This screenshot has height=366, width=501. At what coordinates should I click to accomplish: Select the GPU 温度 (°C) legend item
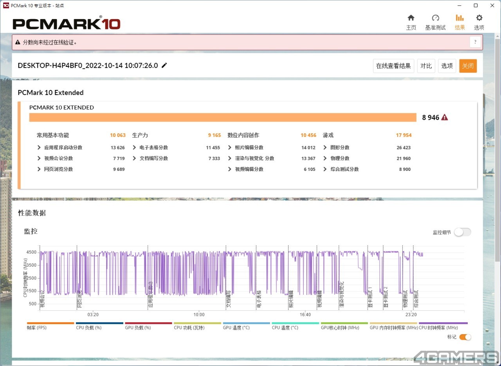[246, 326]
